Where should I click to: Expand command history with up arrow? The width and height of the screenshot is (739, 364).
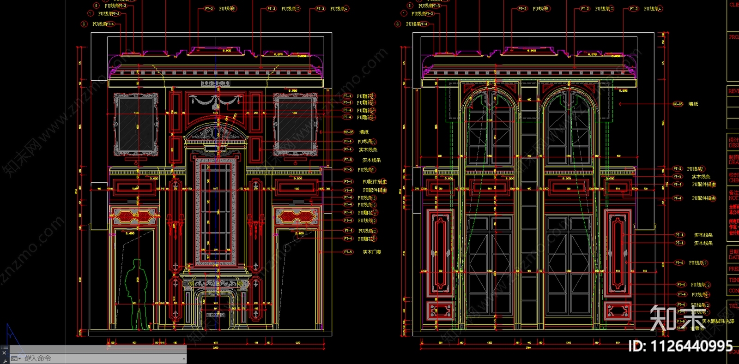(184, 358)
